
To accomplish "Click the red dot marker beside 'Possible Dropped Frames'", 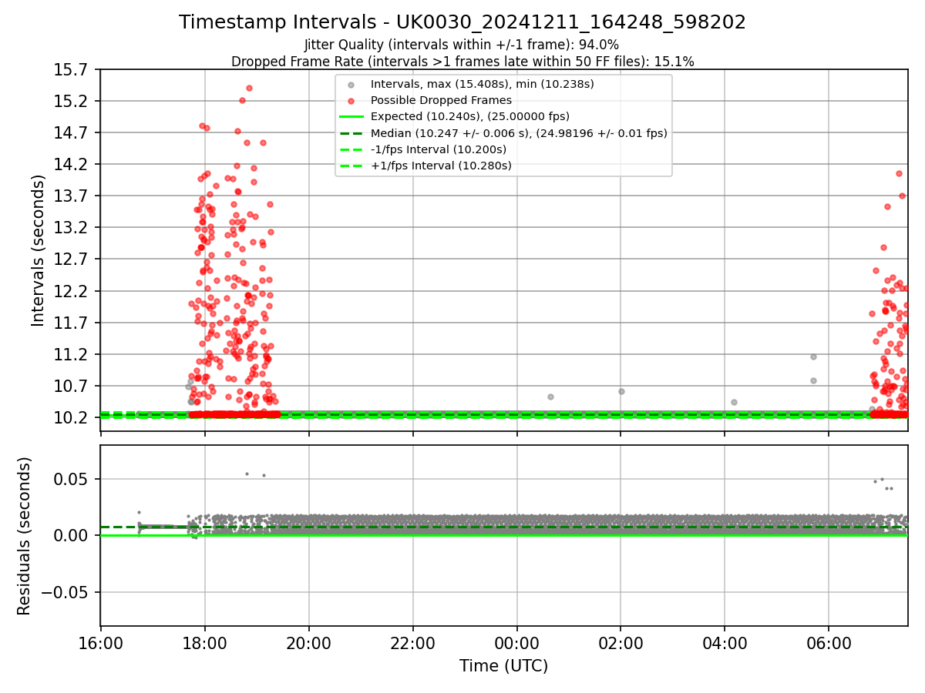I will pos(351,101).
